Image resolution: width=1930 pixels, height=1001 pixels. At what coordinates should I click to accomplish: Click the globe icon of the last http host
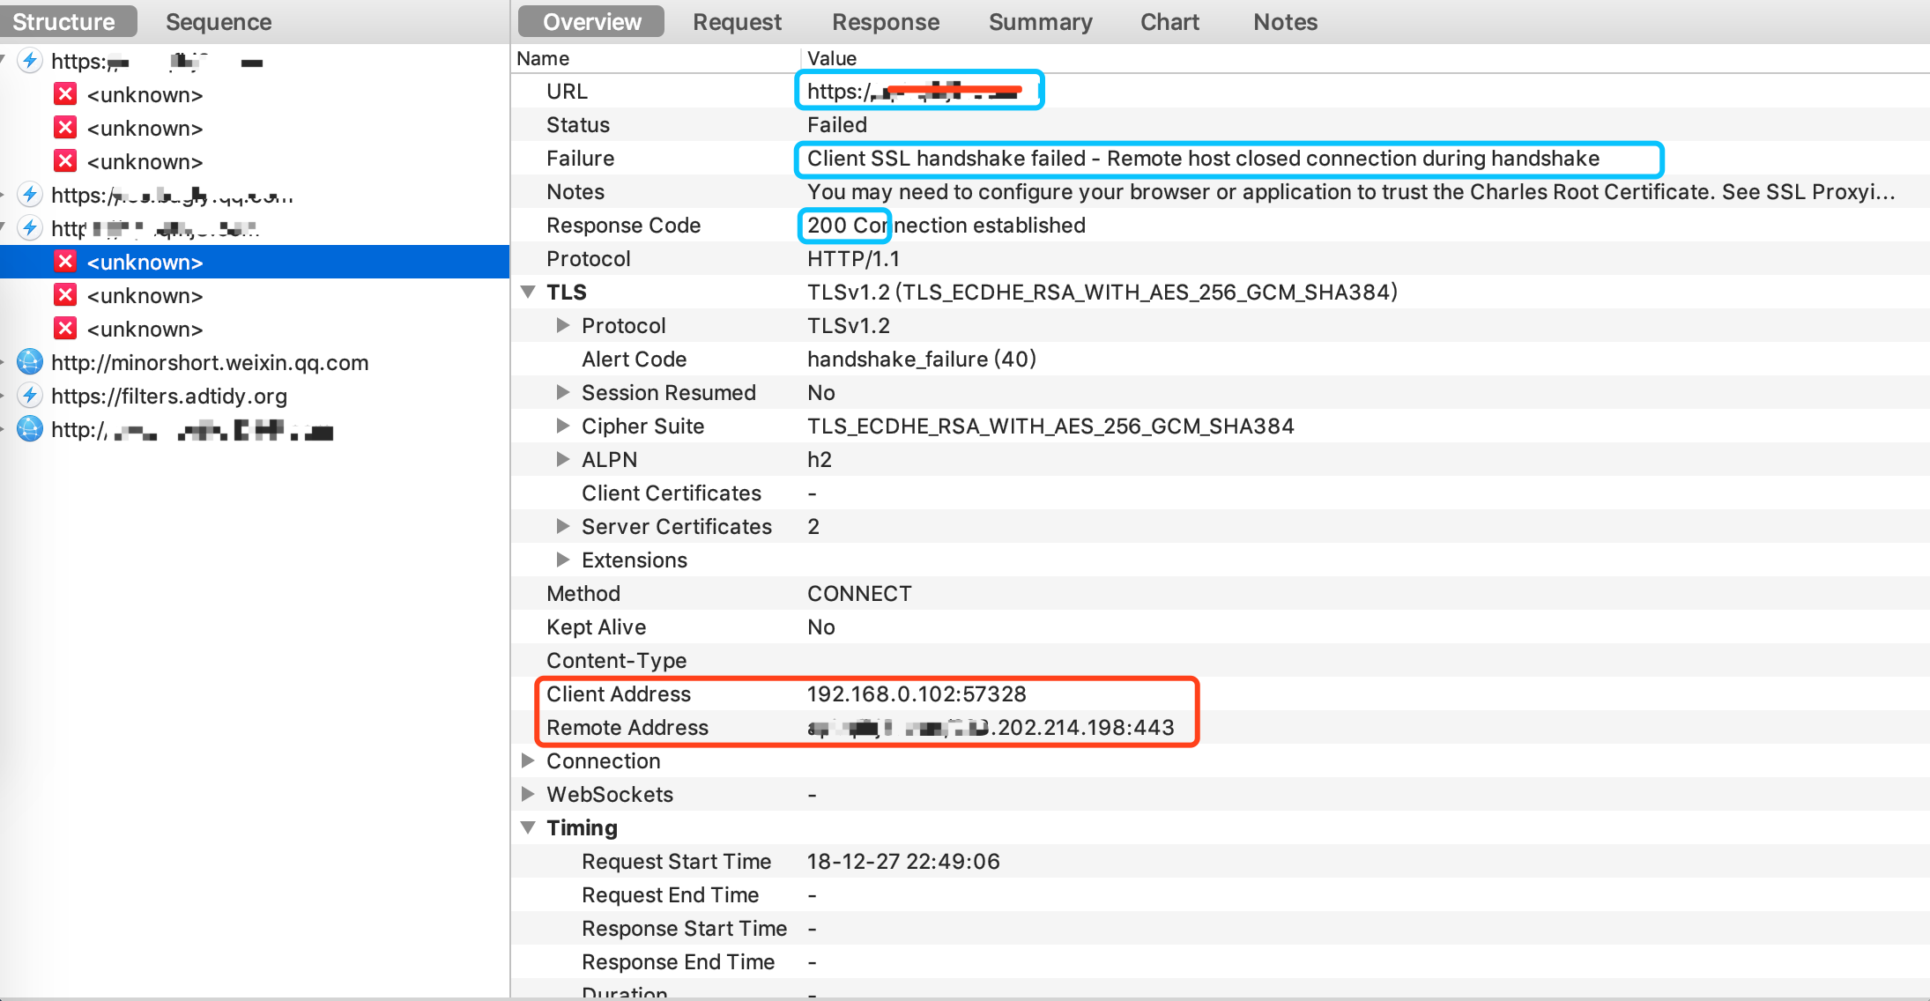tap(30, 429)
